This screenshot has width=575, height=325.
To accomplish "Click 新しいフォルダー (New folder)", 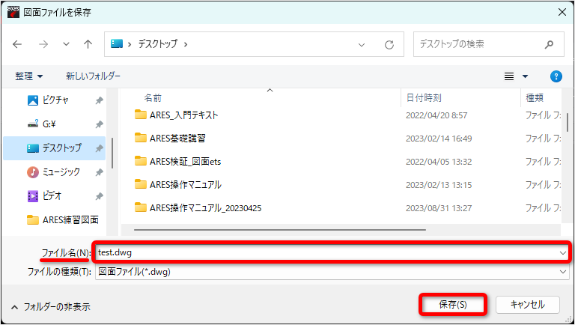I will click(93, 76).
